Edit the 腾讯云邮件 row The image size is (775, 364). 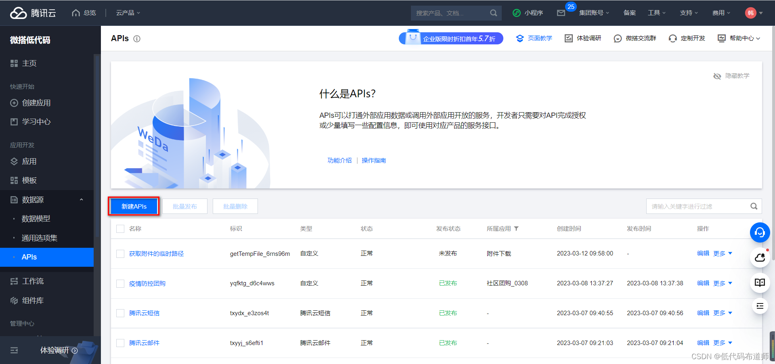703,343
